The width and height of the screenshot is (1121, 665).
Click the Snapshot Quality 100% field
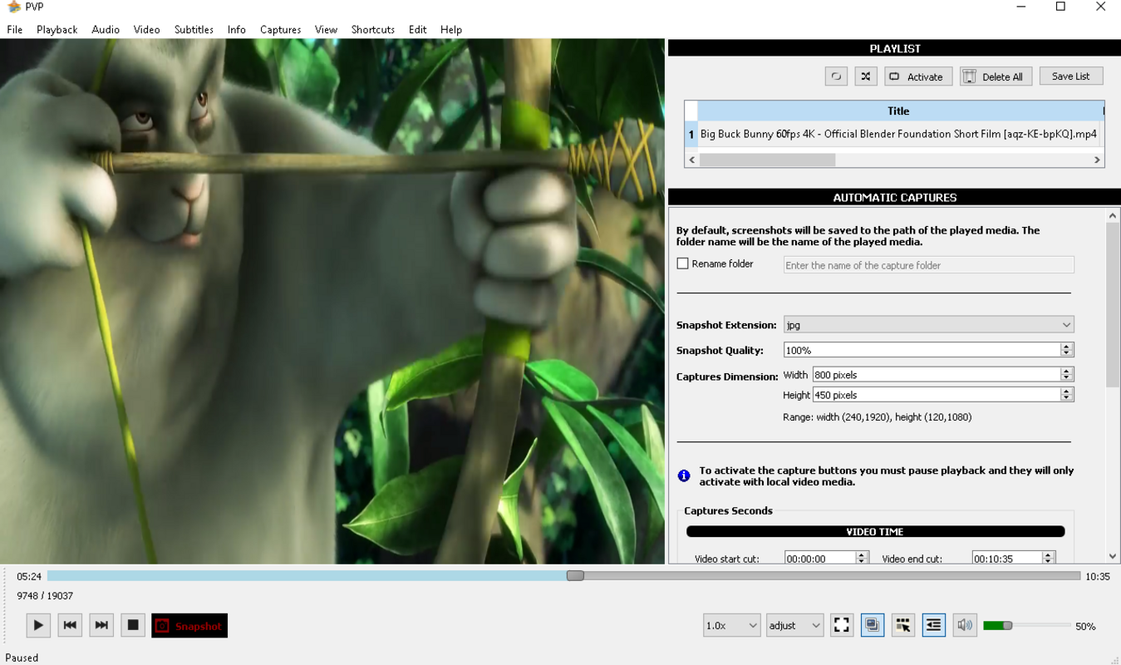pyautogui.click(x=922, y=350)
